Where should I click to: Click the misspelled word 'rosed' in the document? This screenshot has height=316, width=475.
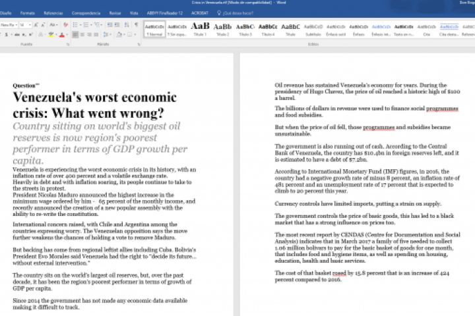(x=339, y=273)
